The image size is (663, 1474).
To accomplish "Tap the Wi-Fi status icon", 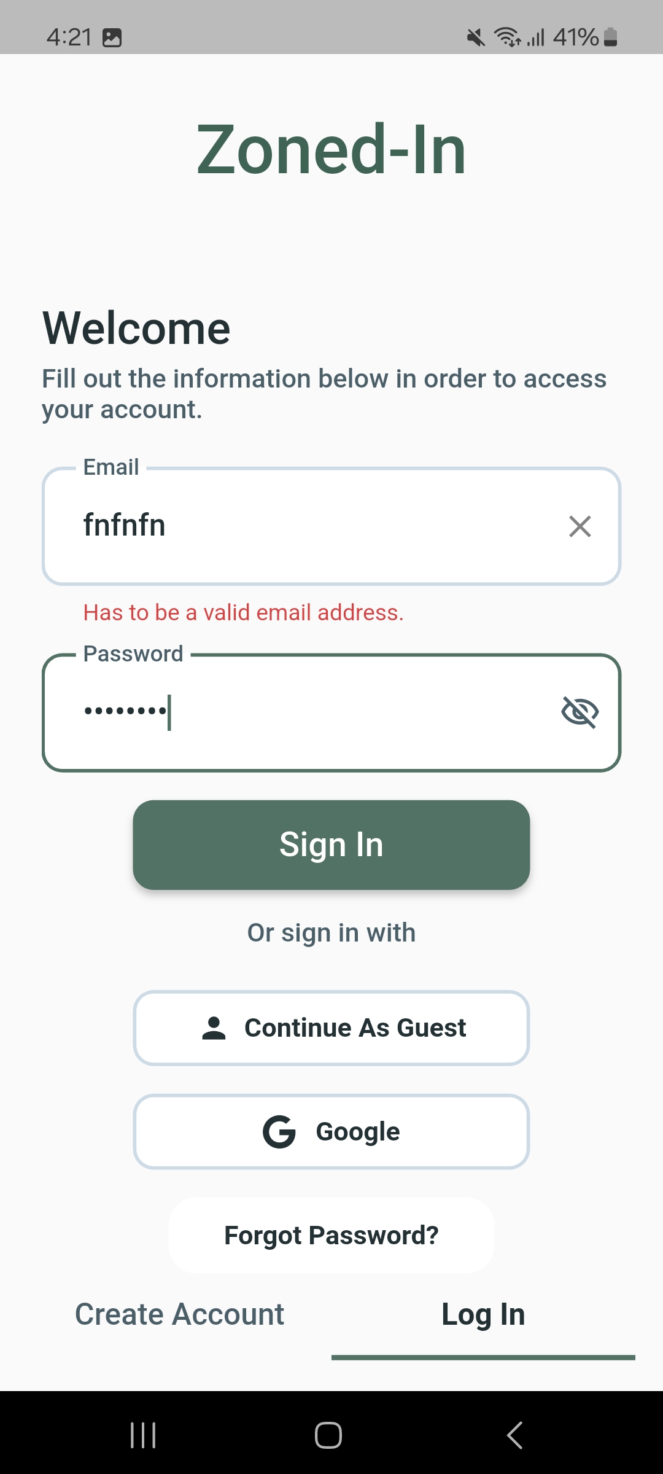I will click(507, 37).
